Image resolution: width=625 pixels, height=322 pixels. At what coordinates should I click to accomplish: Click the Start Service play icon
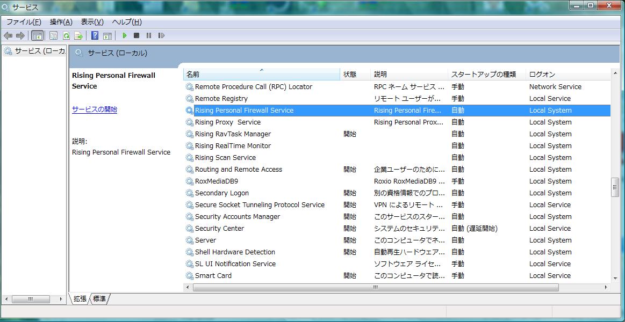coord(124,35)
